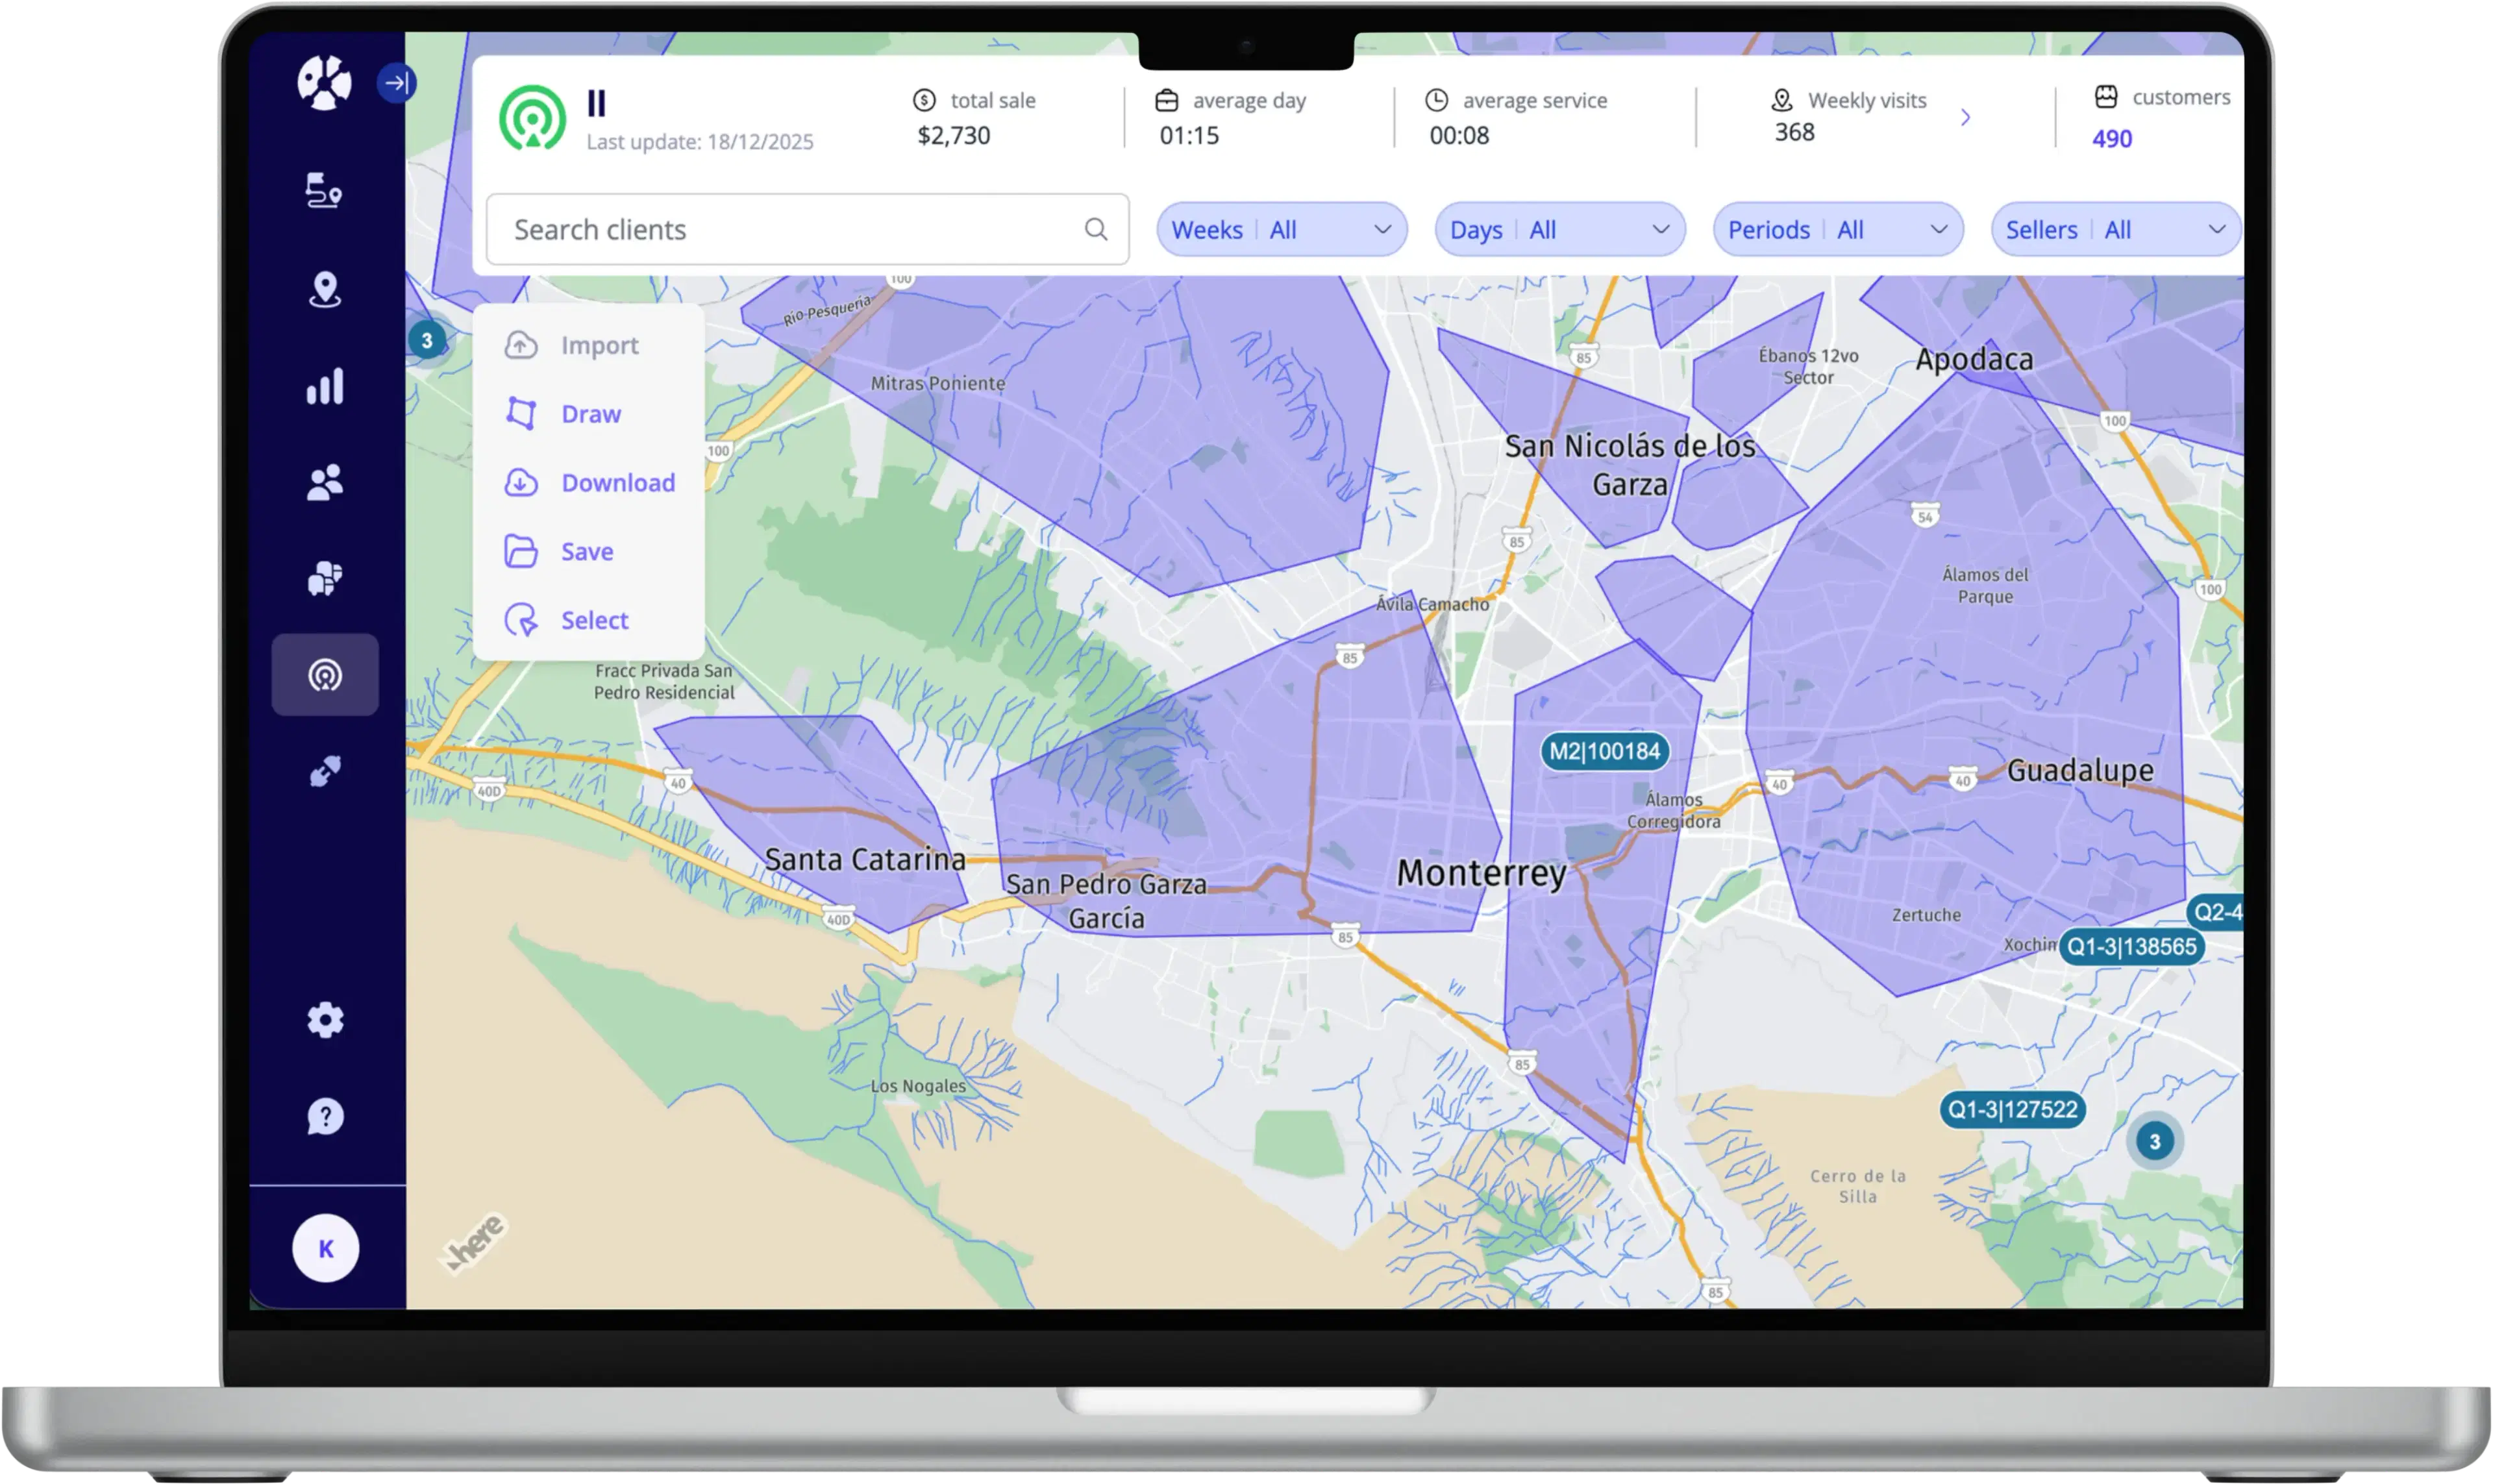The height and width of the screenshot is (1484, 2493).
Task: Click the Download cloud icon
Action: pos(521,482)
